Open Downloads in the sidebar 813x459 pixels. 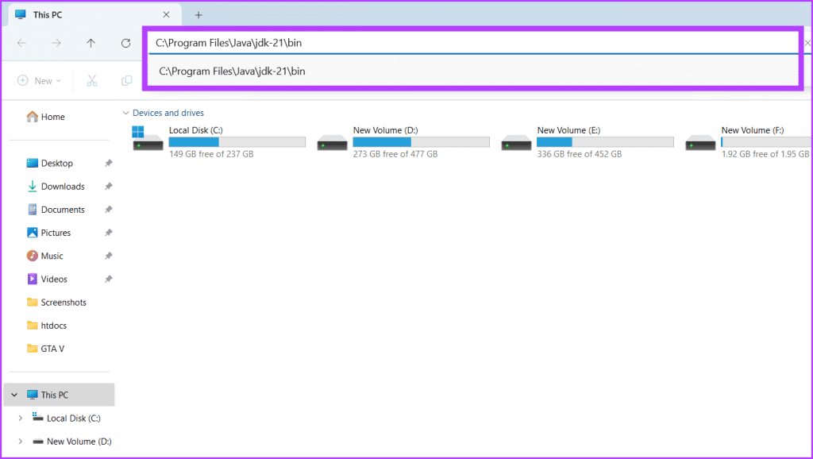click(x=56, y=186)
